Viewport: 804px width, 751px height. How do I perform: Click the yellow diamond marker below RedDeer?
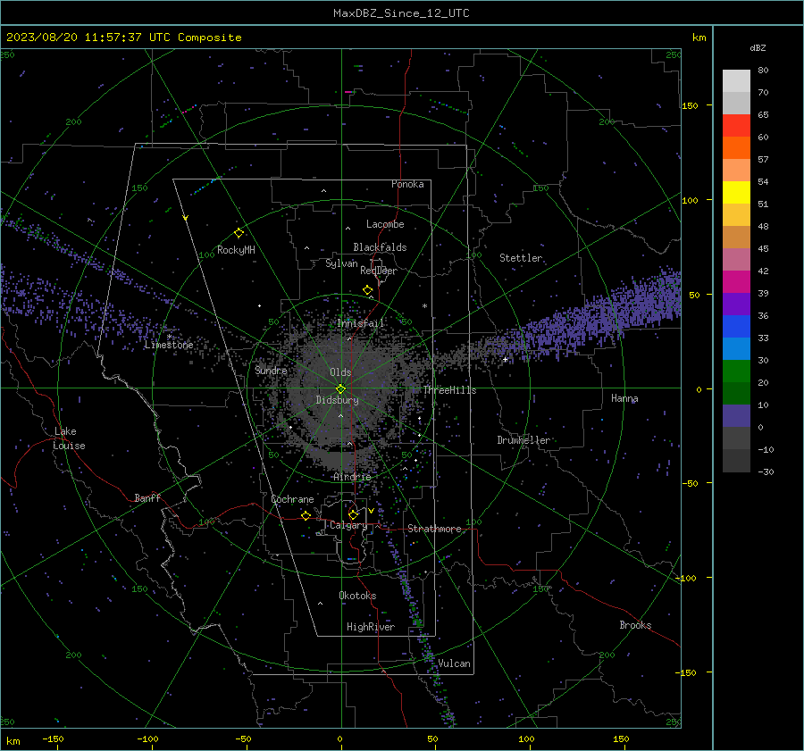click(x=367, y=290)
